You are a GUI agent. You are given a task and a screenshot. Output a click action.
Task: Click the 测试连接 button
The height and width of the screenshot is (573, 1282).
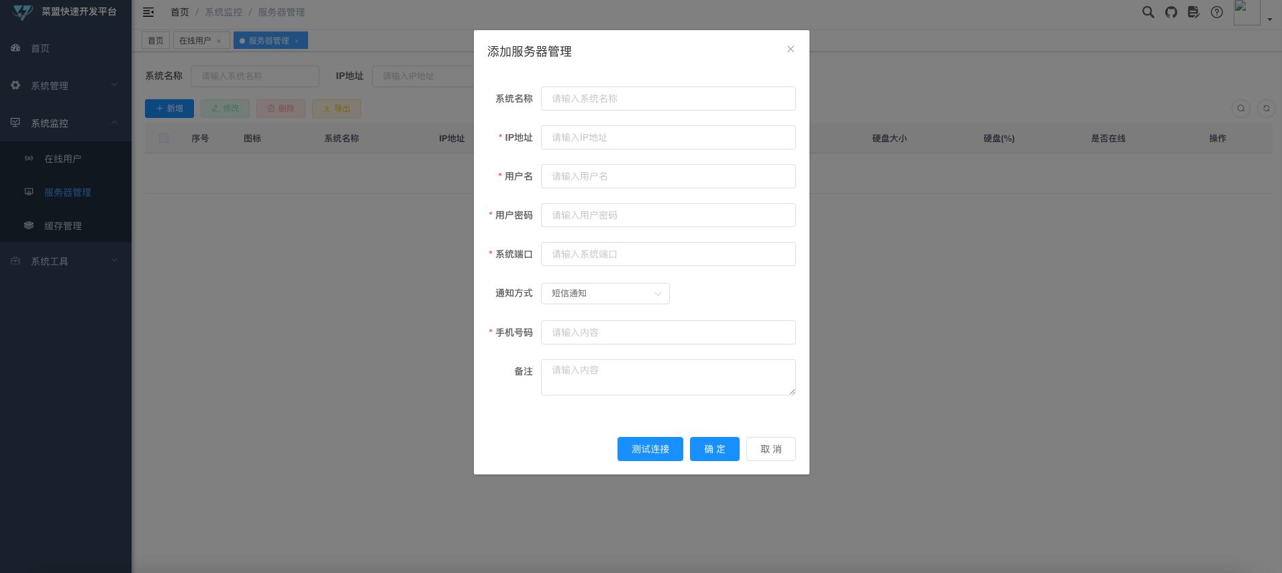point(650,449)
